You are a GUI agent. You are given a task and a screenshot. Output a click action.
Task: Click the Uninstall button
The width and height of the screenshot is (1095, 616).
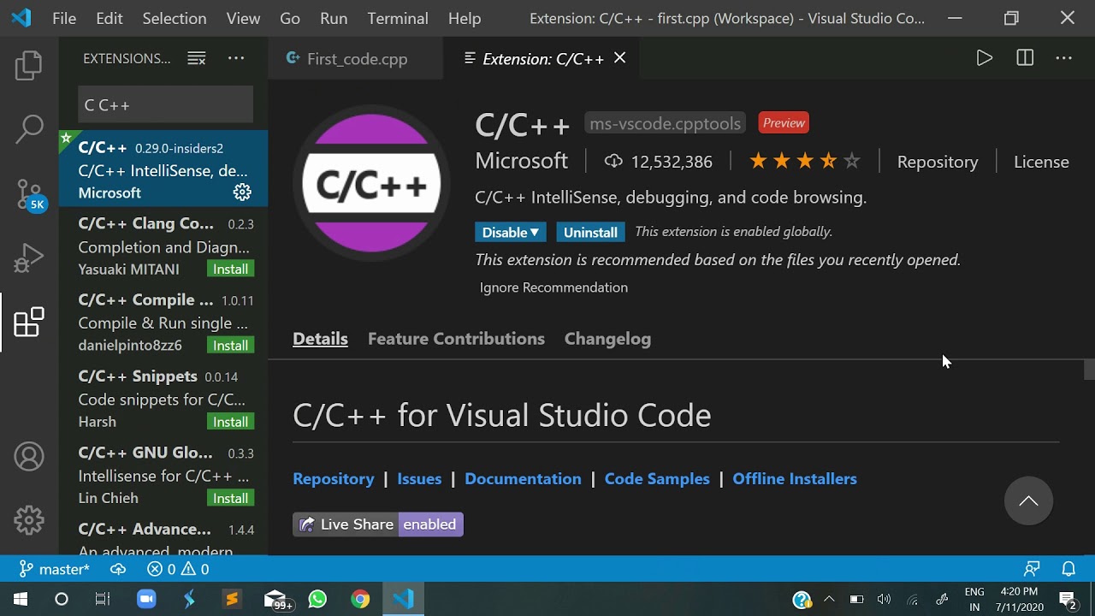(x=590, y=232)
